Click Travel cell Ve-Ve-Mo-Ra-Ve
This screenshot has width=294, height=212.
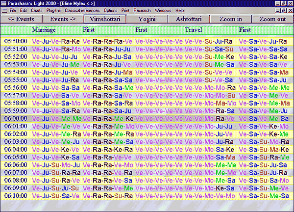pos(209,118)
